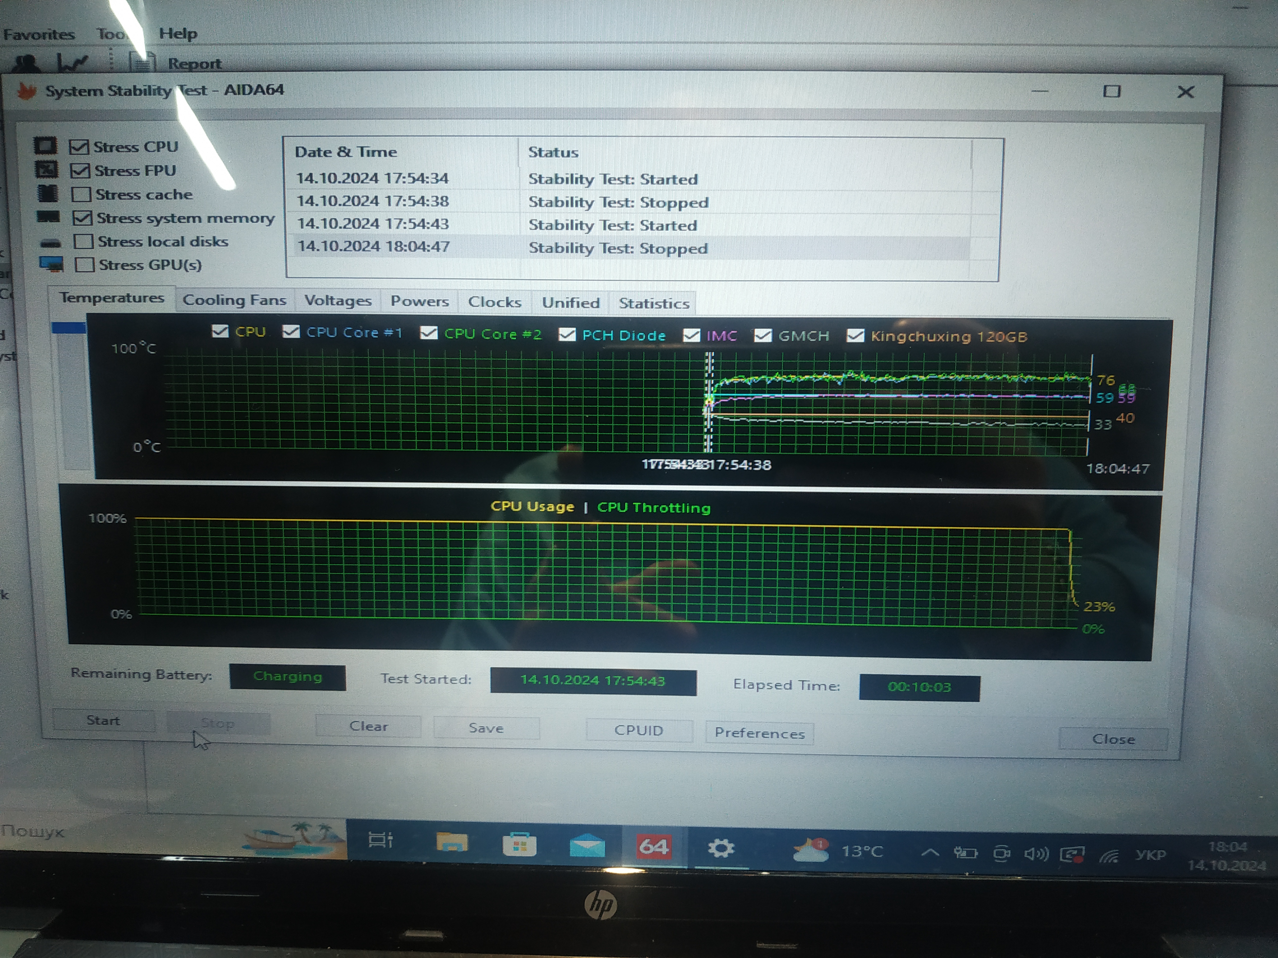Uncheck the CPU Core #2 graph checkbox

click(x=428, y=333)
